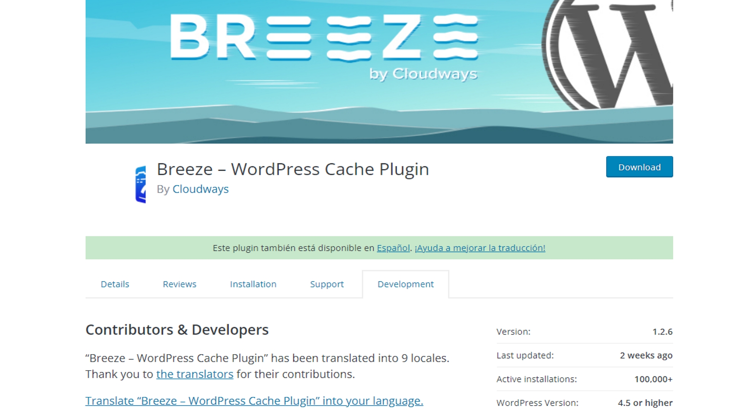The image size is (735, 413).
Task: Open the Español language link
Action: pos(393,247)
